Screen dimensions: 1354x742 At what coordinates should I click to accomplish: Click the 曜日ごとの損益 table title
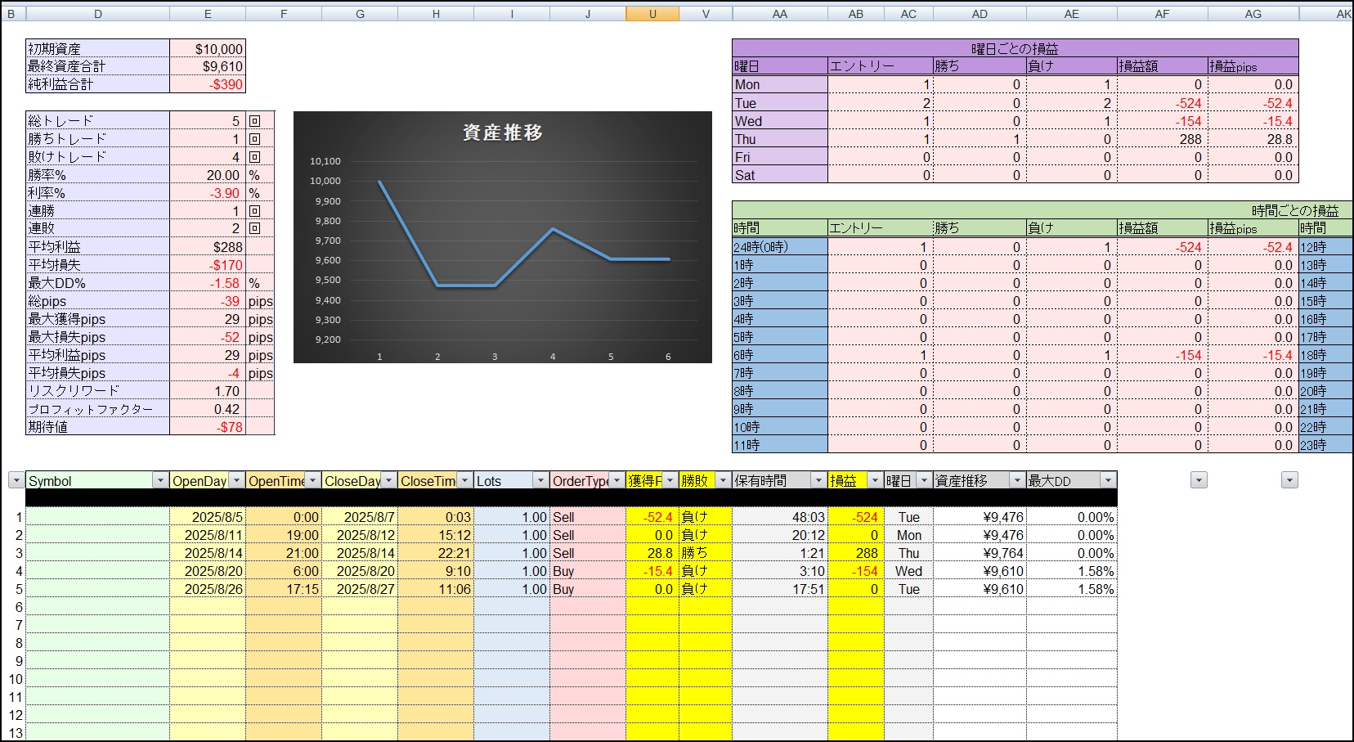pyautogui.click(x=1015, y=48)
